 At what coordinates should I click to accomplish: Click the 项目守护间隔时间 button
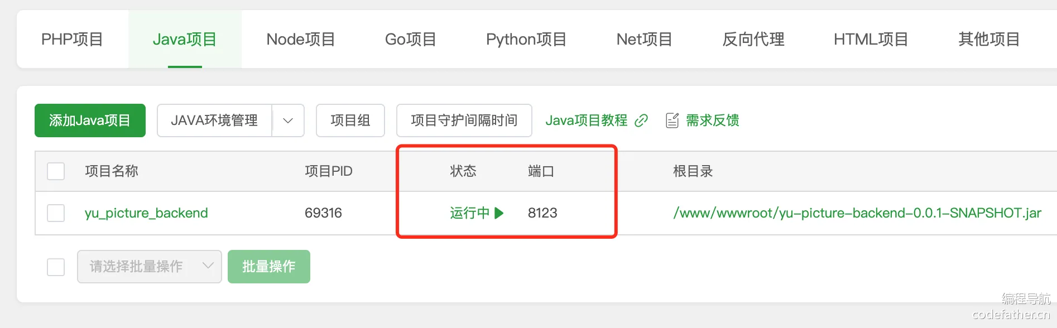[464, 120]
